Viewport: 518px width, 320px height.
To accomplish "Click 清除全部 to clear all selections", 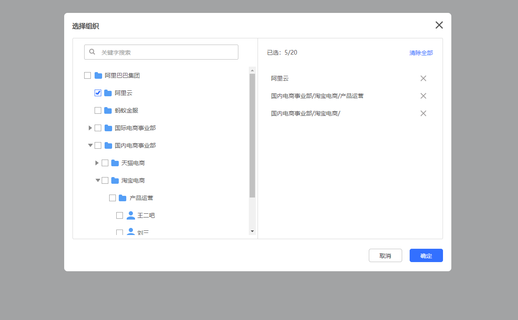I will point(421,53).
